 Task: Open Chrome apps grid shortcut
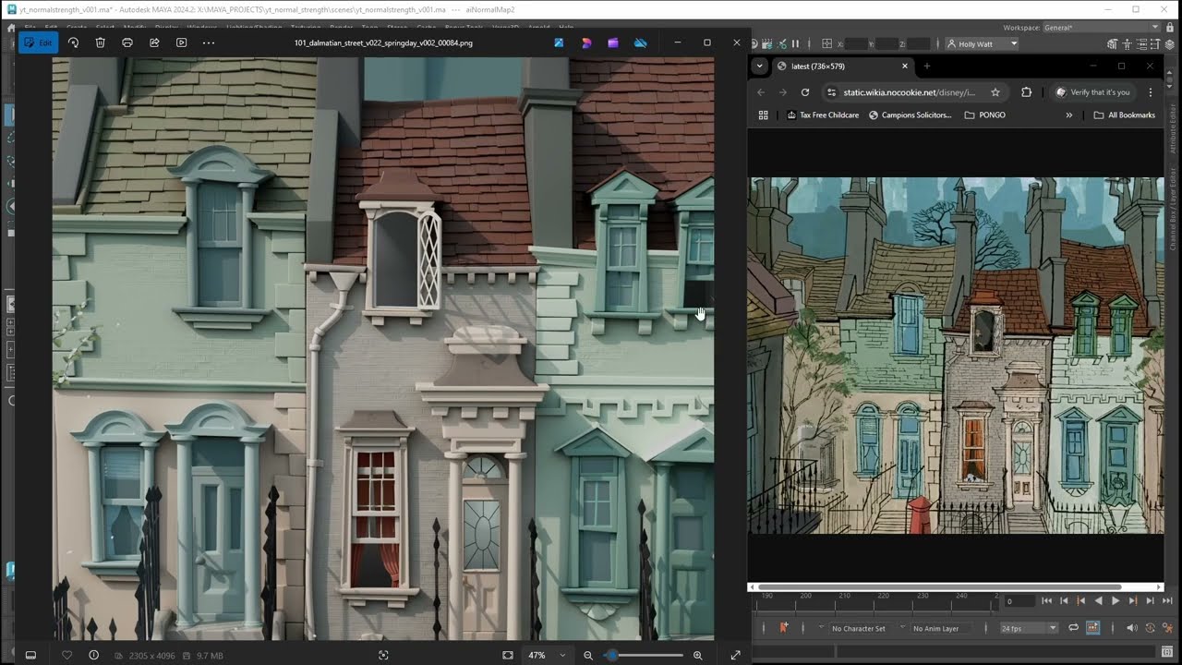763,115
